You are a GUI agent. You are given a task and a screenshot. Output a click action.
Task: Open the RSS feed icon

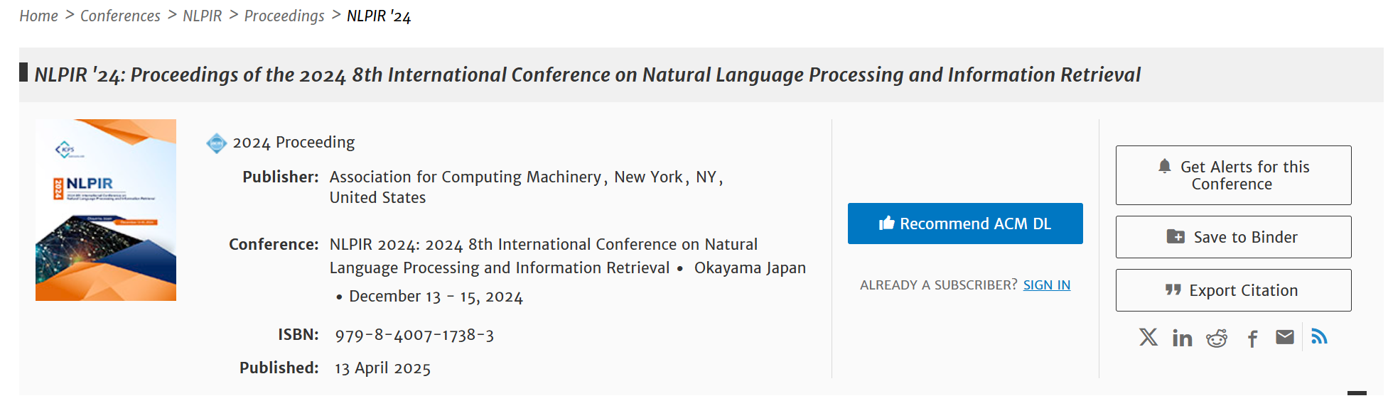tap(1319, 336)
